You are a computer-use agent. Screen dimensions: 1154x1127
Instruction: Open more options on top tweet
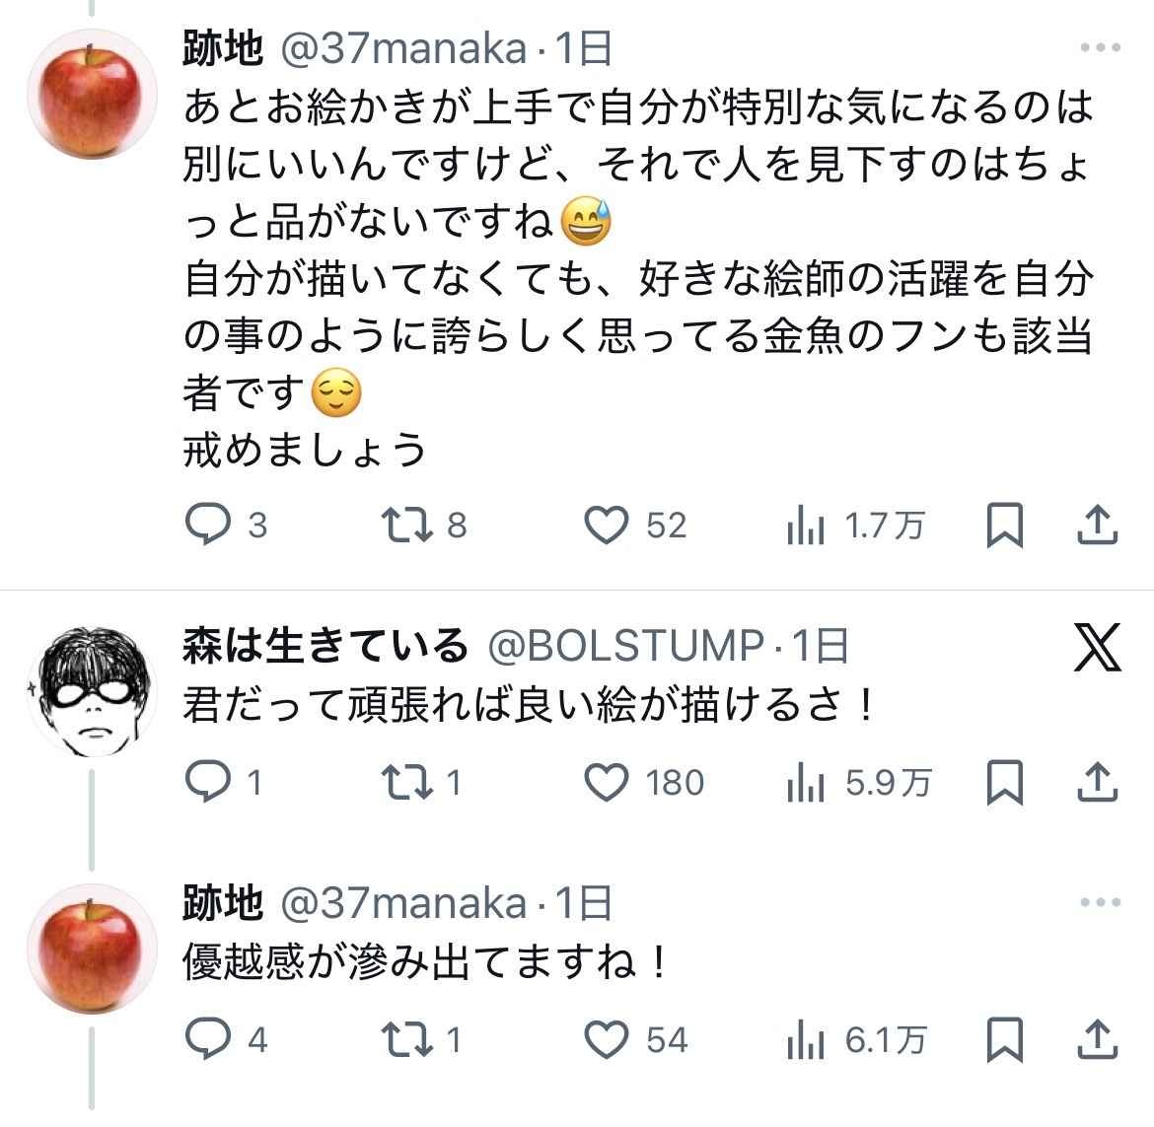click(x=1101, y=47)
